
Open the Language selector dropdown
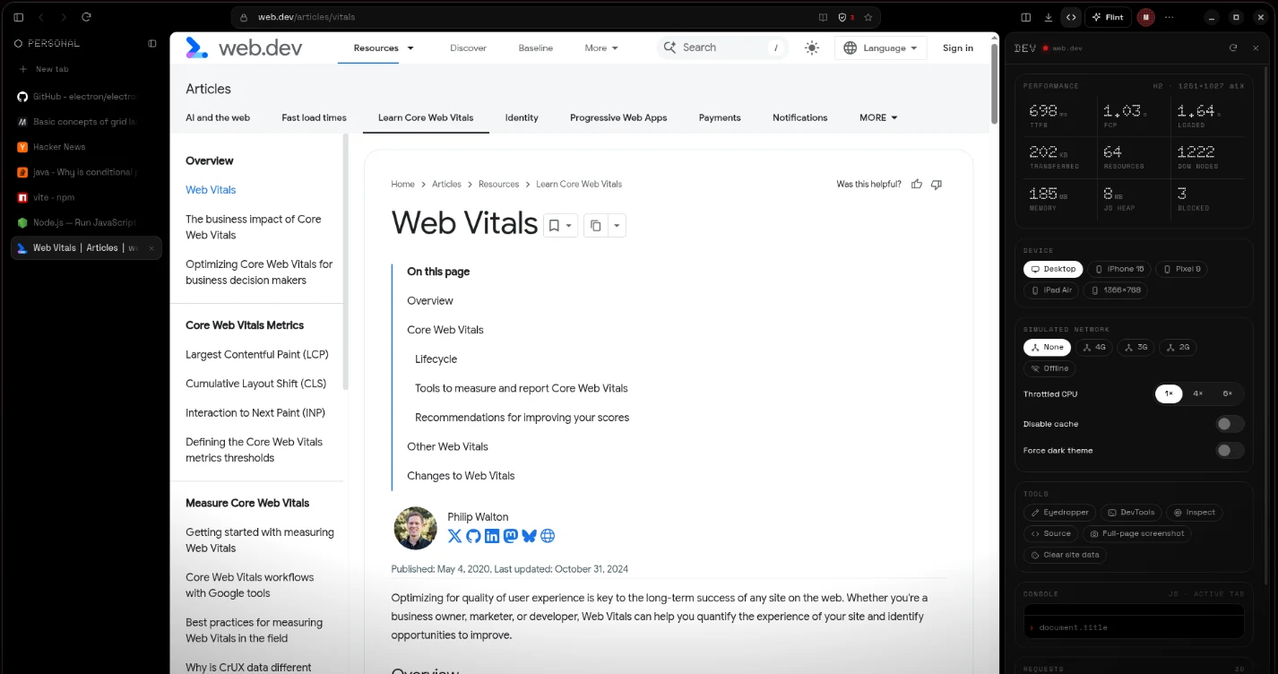click(880, 48)
